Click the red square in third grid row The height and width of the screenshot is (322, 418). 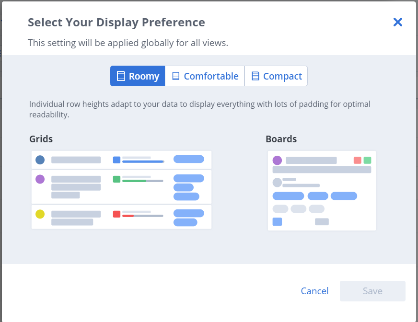click(116, 214)
